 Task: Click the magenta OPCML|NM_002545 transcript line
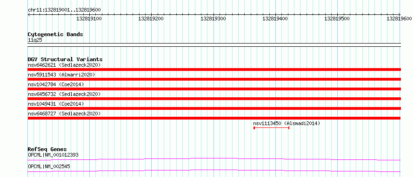(214, 171)
